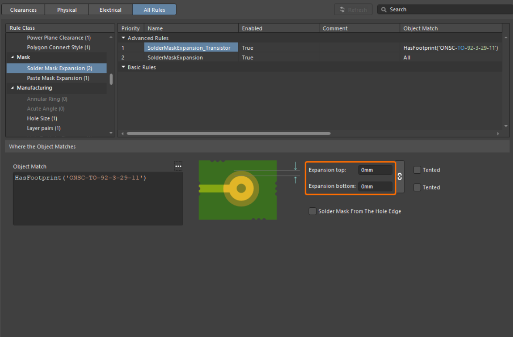The image size is (513, 337).
Task: Open the Physical tab
Action: click(67, 10)
